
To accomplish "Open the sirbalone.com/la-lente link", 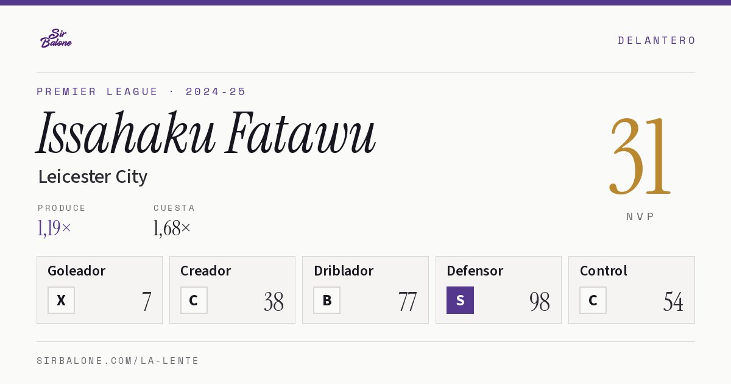I will [x=118, y=361].
